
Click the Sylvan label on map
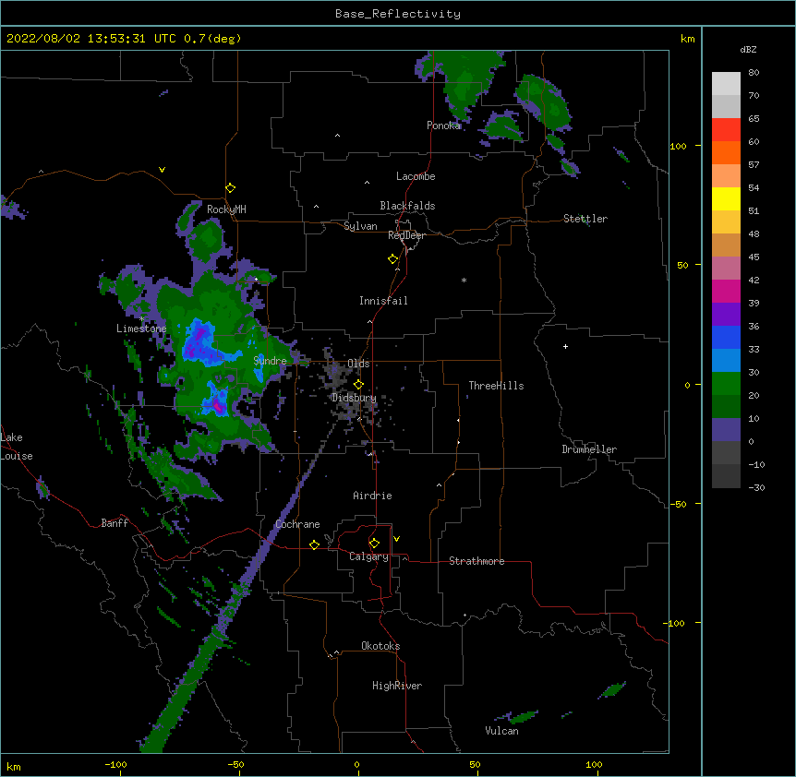click(x=360, y=226)
